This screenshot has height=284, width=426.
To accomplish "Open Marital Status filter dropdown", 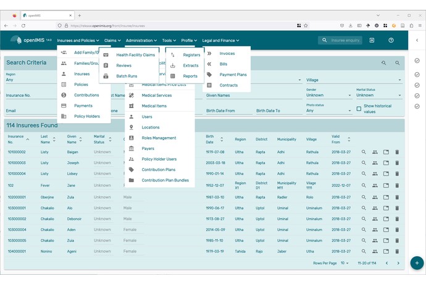I will [378, 95].
